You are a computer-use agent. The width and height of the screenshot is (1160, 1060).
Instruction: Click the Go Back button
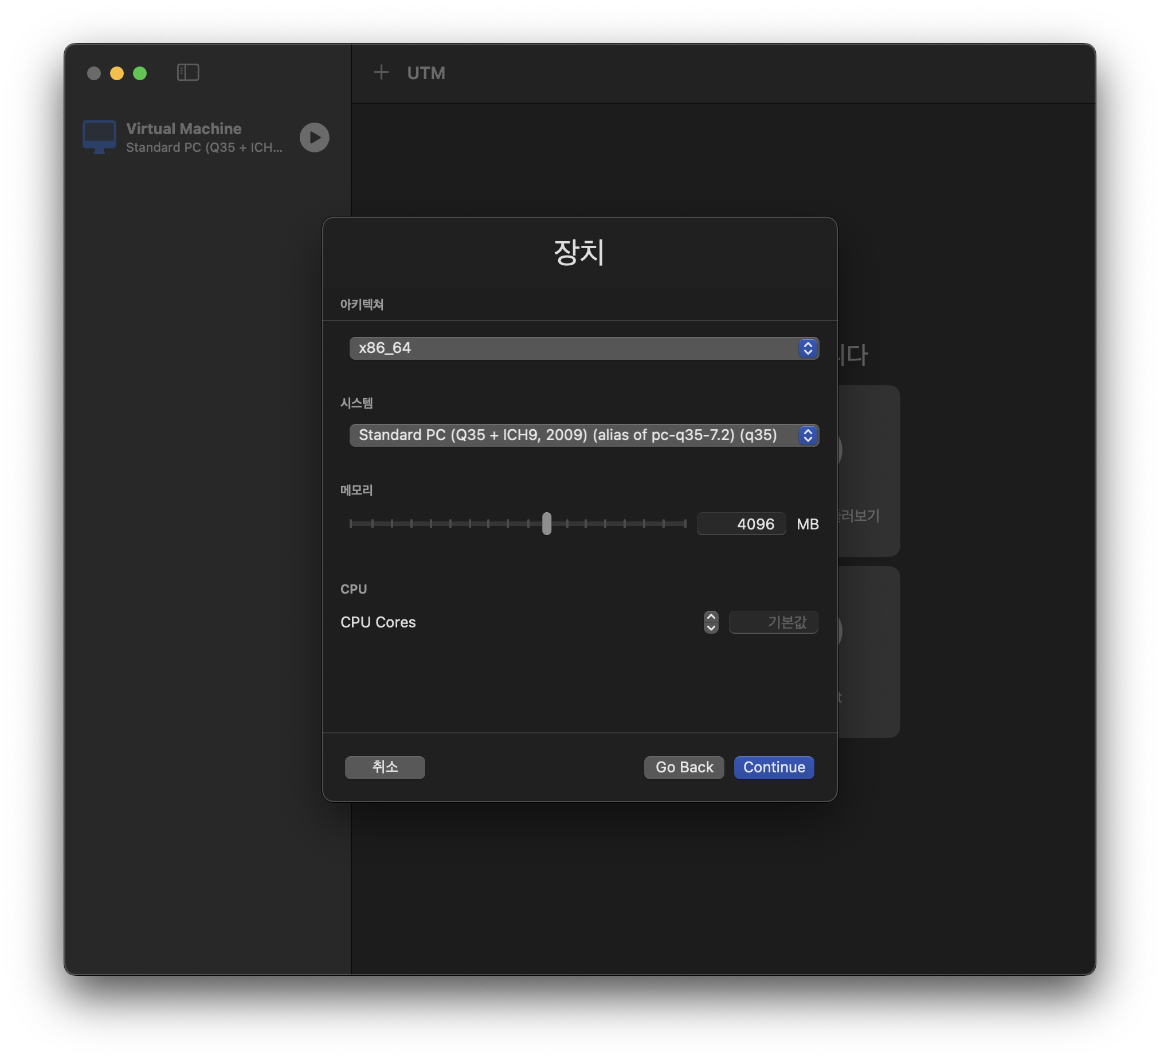(x=684, y=767)
